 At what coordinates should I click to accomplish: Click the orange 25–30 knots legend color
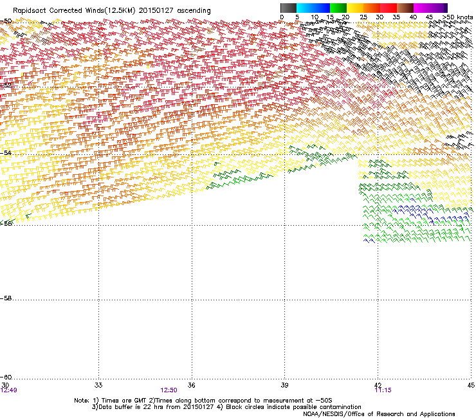pyautogui.click(x=372, y=8)
